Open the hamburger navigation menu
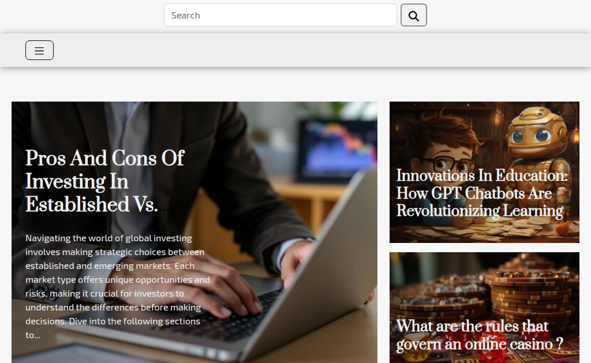Image resolution: width=591 pixels, height=363 pixels. click(x=40, y=50)
